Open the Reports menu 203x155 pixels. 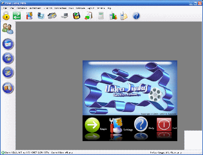point(91,8)
